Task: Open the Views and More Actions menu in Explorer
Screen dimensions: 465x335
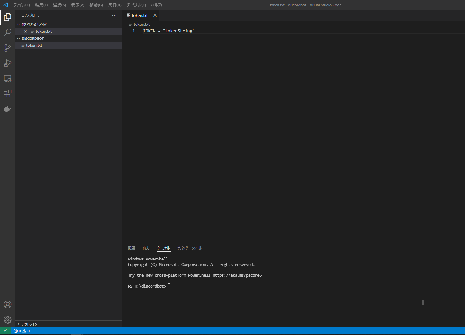Action: pos(114,15)
